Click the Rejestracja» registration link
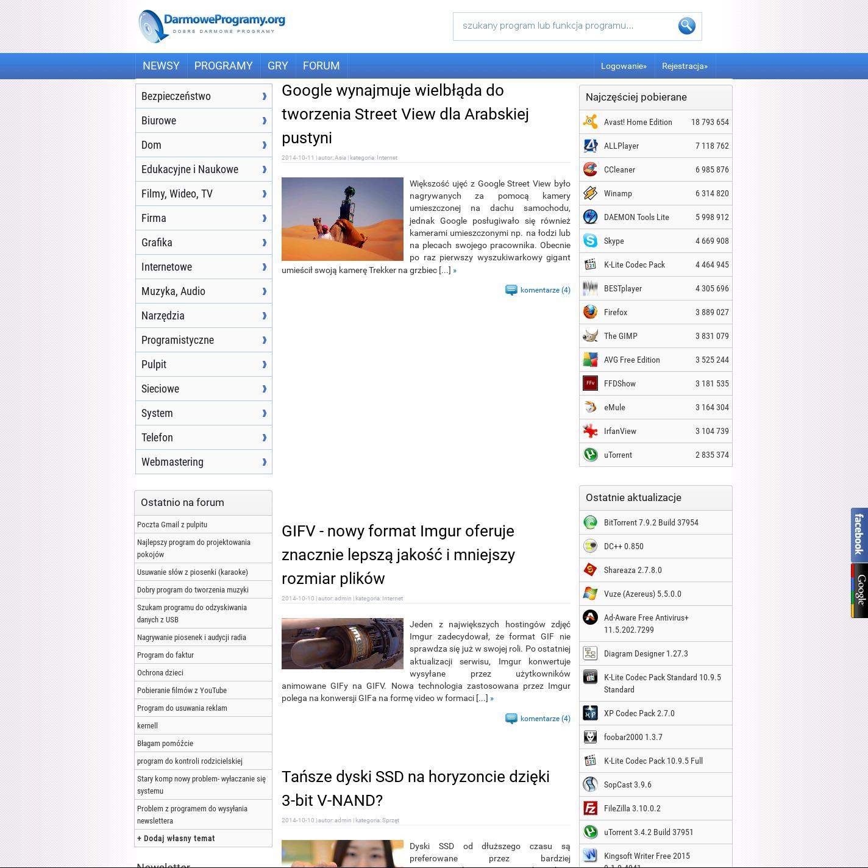The image size is (868, 868). [685, 66]
